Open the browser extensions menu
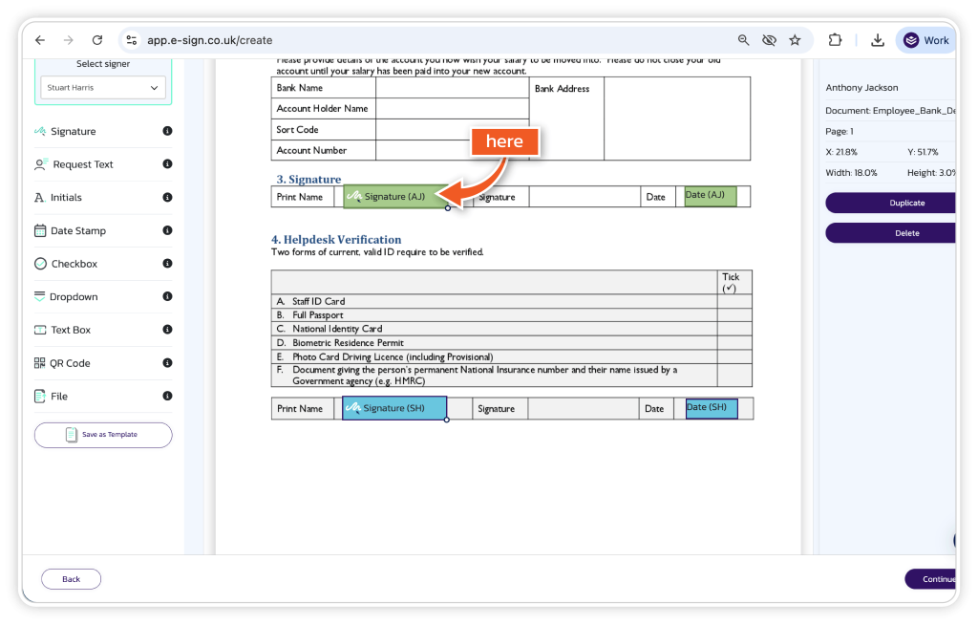Screen dimensions: 978x625 click(835, 40)
